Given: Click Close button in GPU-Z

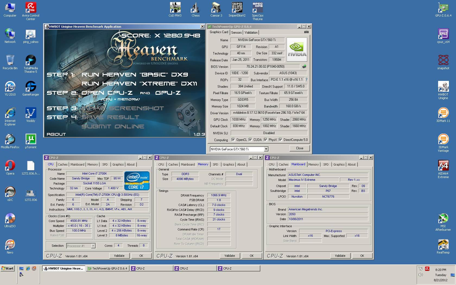Looking at the screenshot, I should [x=300, y=148].
